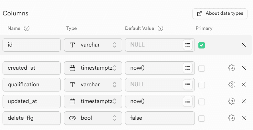The image size is (253, 130).
Task: Click the Name help question-mark icon
Action: click(x=27, y=28)
